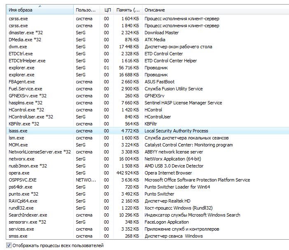Viewport: 289px width, 250px height.
Task: Select the sensorsrv.exe *32 process
Action: tap(148, 222)
